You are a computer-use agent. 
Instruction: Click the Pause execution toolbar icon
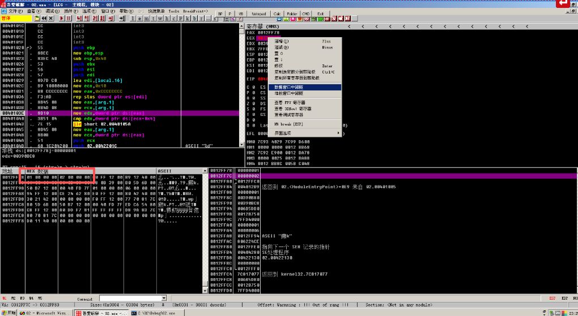tap(69, 19)
